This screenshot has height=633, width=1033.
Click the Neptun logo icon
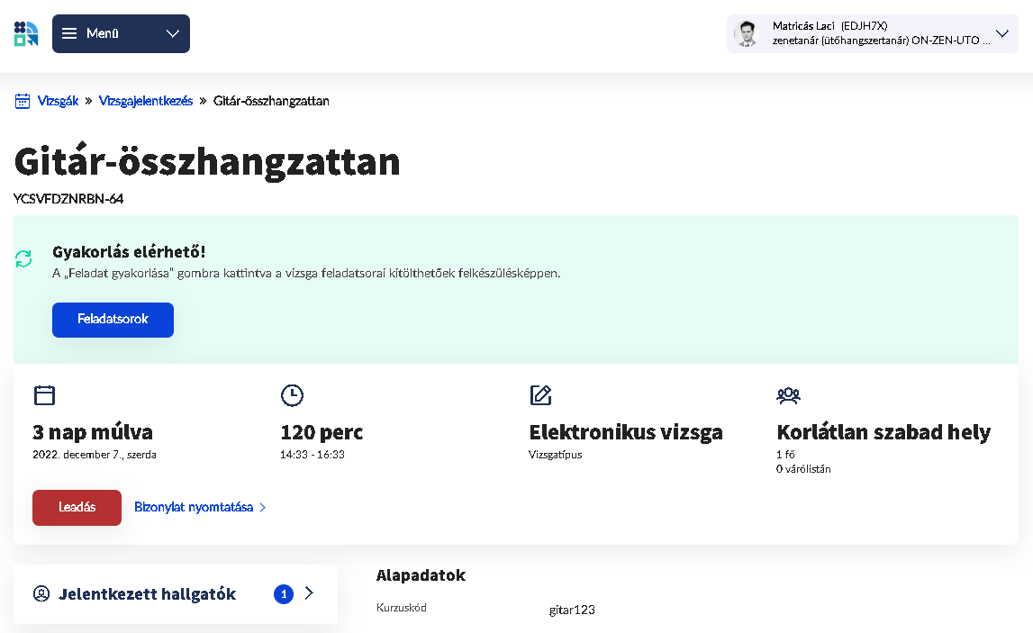coord(26,34)
